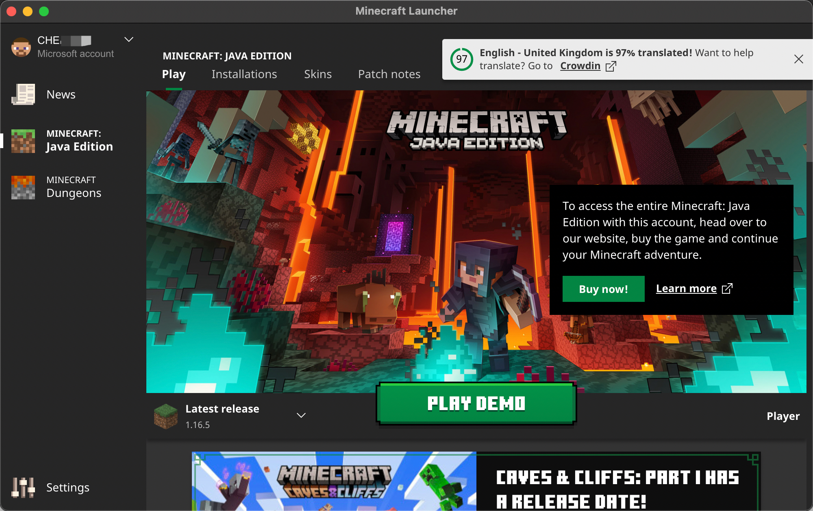Open Settings in the sidebar
813x511 pixels.
(73, 487)
